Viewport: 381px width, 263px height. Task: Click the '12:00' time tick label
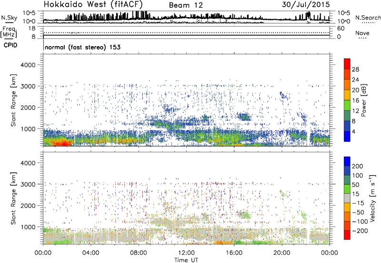click(x=186, y=253)
